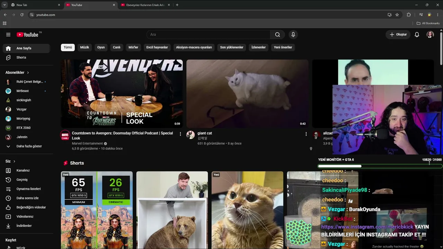Open the Marvel Entertainment channel link

[x=87, y=144]
